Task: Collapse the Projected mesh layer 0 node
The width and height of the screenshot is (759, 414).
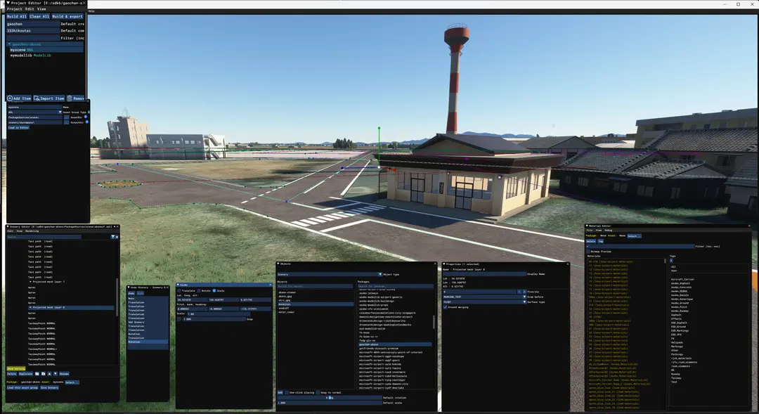Action: 30,307
